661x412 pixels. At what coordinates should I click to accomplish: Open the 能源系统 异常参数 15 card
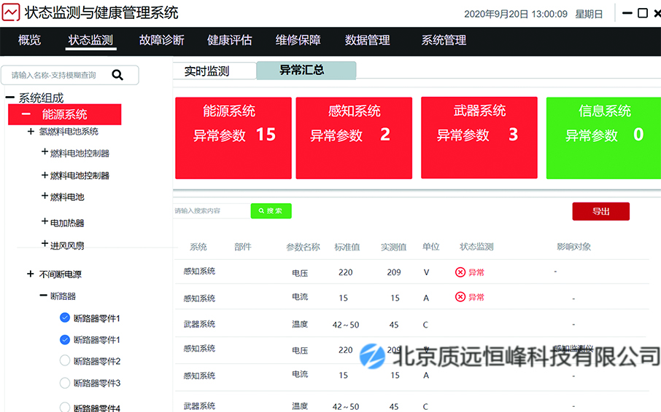coord(233,138)
